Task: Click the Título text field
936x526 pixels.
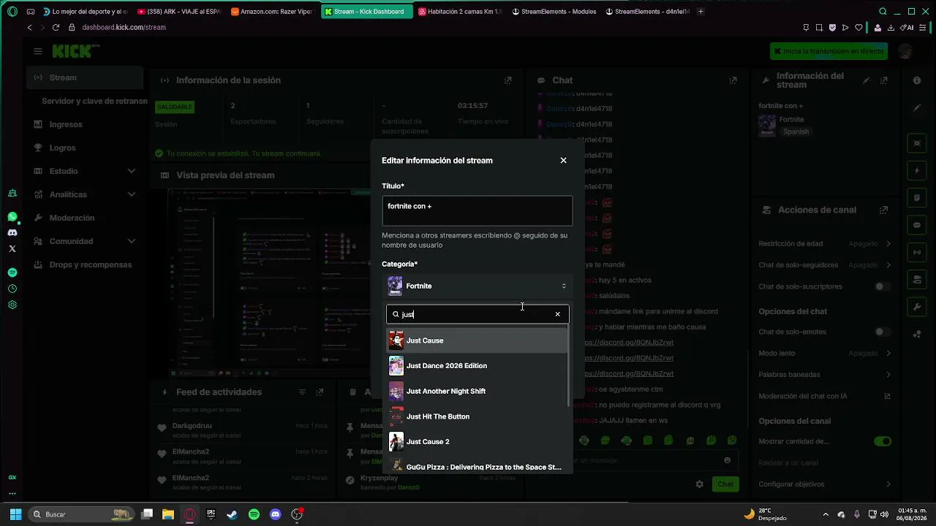Action: pos(477,210)
